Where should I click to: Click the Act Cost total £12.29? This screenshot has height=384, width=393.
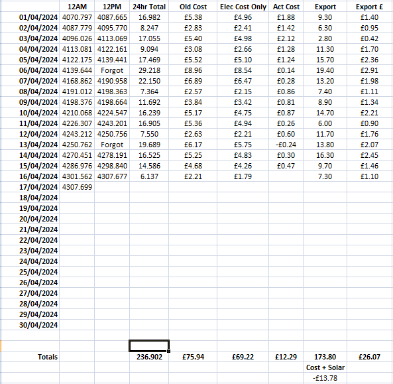point(286,357)
